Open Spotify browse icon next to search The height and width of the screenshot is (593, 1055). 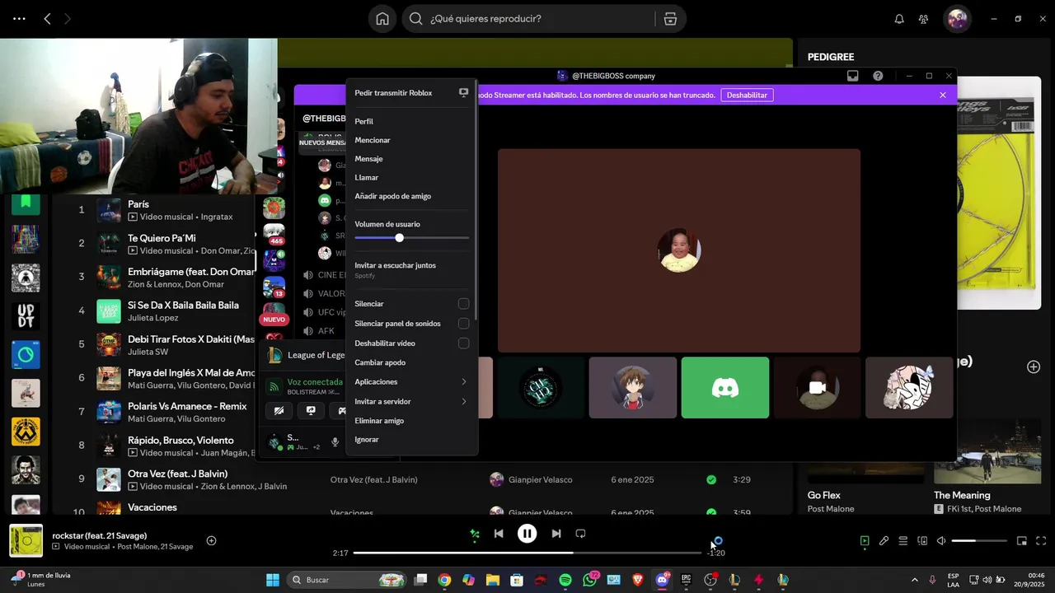(x=670, y=19)
